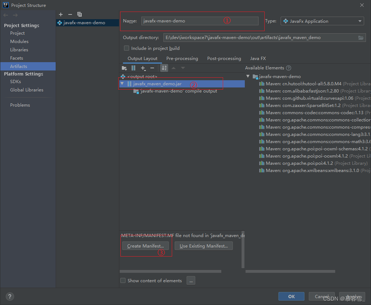Open Project settings page
The image size is (371, 305).
[17, 33]
